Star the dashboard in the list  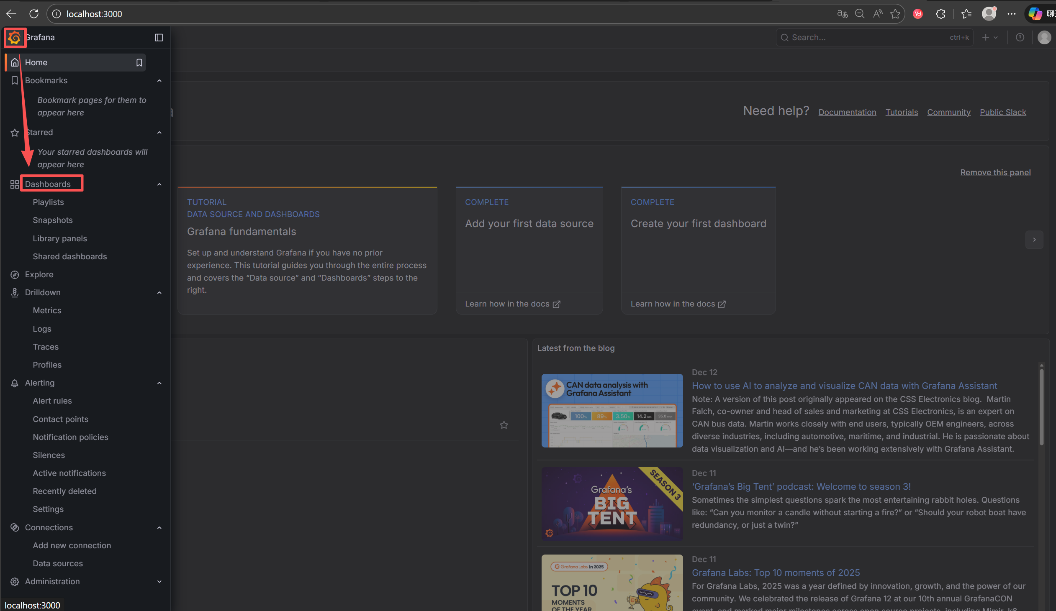click(504, 425)
